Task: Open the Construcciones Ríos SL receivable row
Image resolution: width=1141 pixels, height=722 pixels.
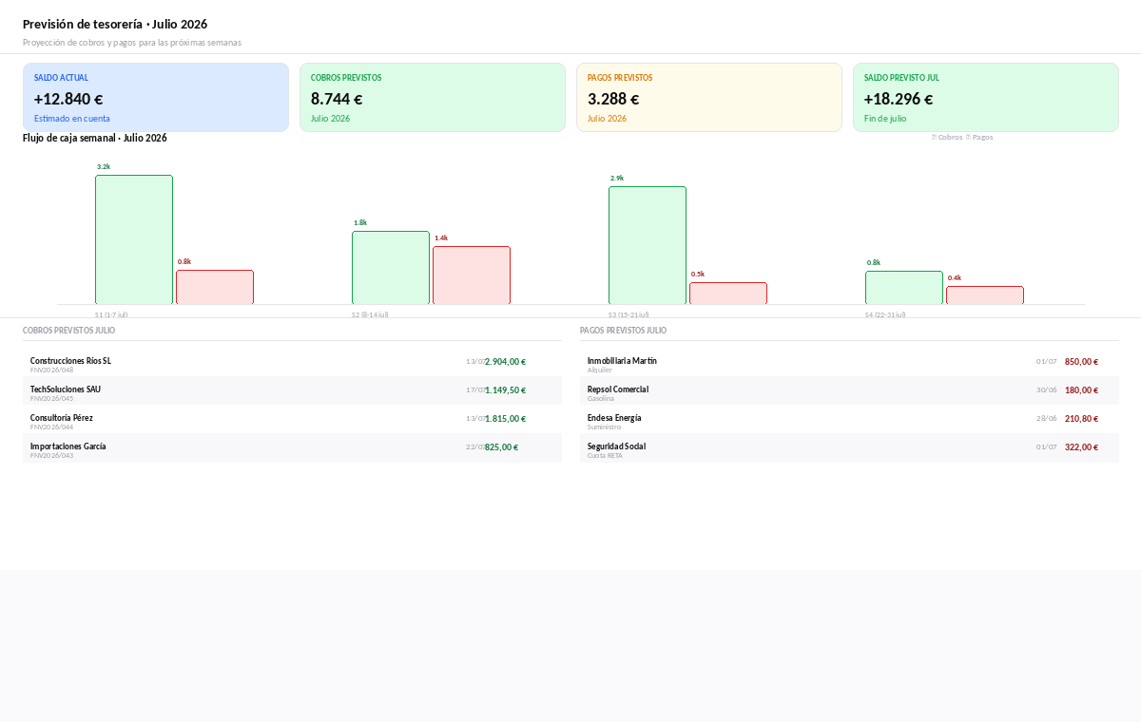Action: (x=292, y=362)
